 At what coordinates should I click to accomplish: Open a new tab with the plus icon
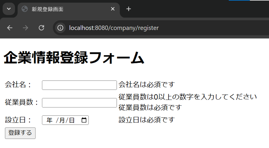pos(129,9)
